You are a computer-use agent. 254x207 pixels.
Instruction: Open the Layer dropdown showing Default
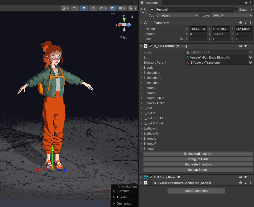coord(232,16)
